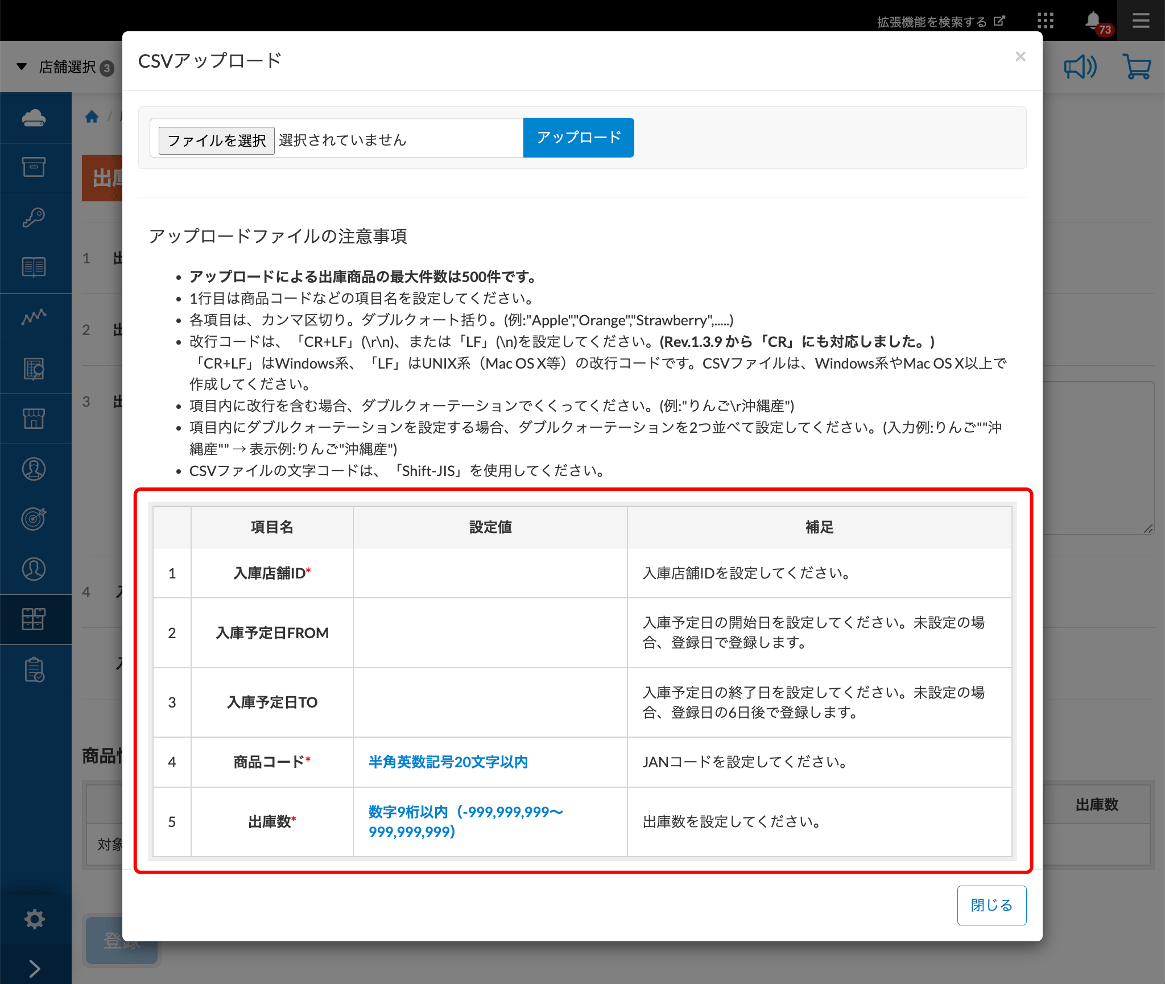This screenshot has height=984, width=1165.
Task: Open the archive box sidebar icon
Action: [x=34, y=167]
